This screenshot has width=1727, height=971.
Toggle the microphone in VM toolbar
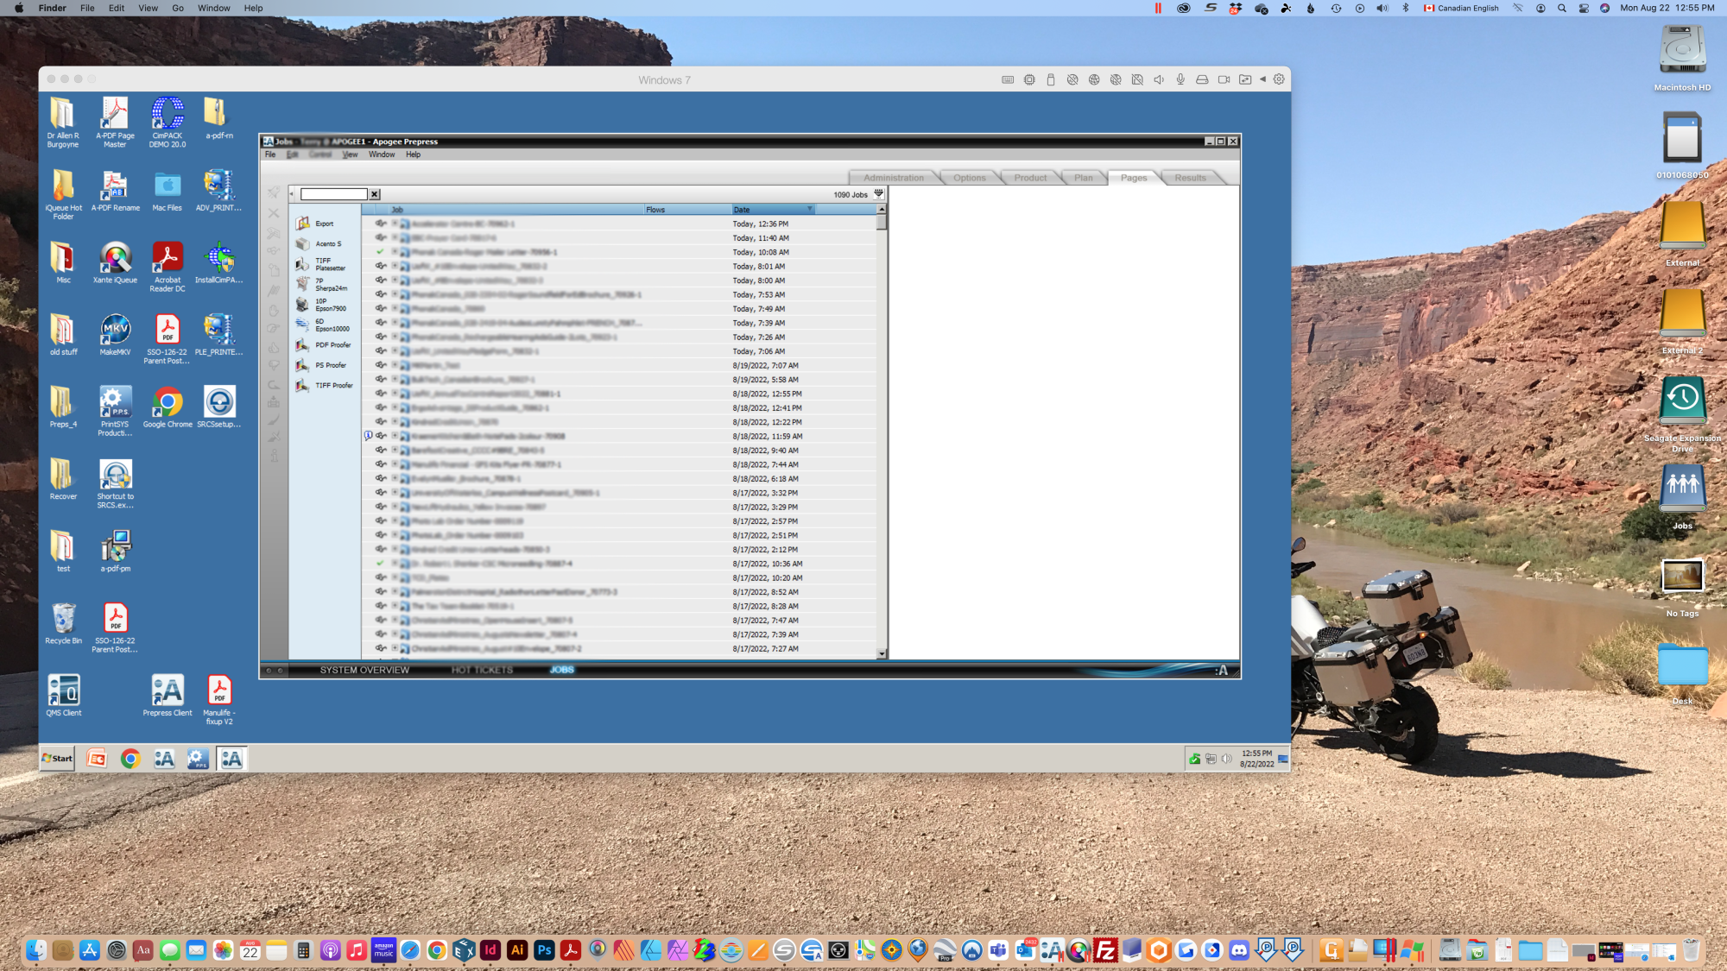[x=1180, y=79]
